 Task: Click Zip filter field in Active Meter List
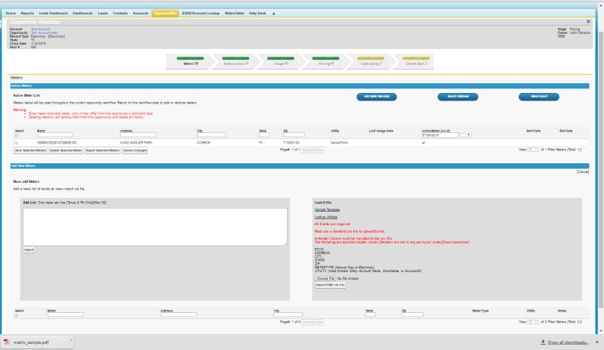click(x=294, y=135)
